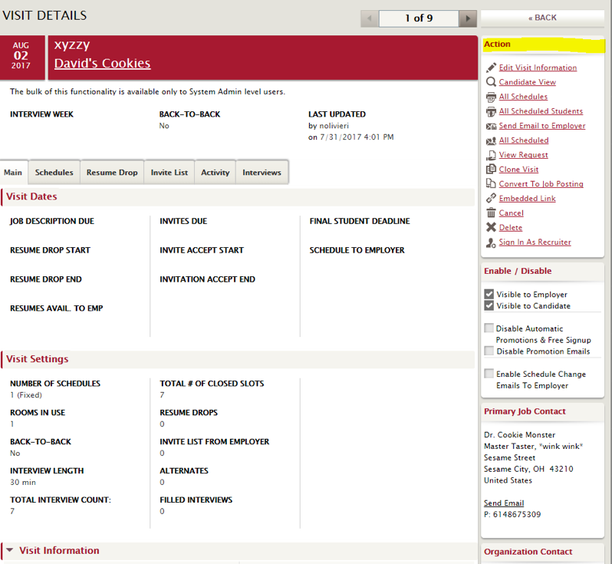Screen dimensions: 612x564
Task: Check Disable Promotion Emails
Action: point(489,351)
